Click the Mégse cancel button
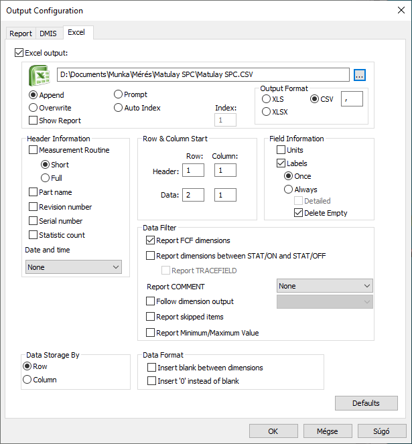The height and width of the screenshot is (444, 412). click(x=328, y=431)
